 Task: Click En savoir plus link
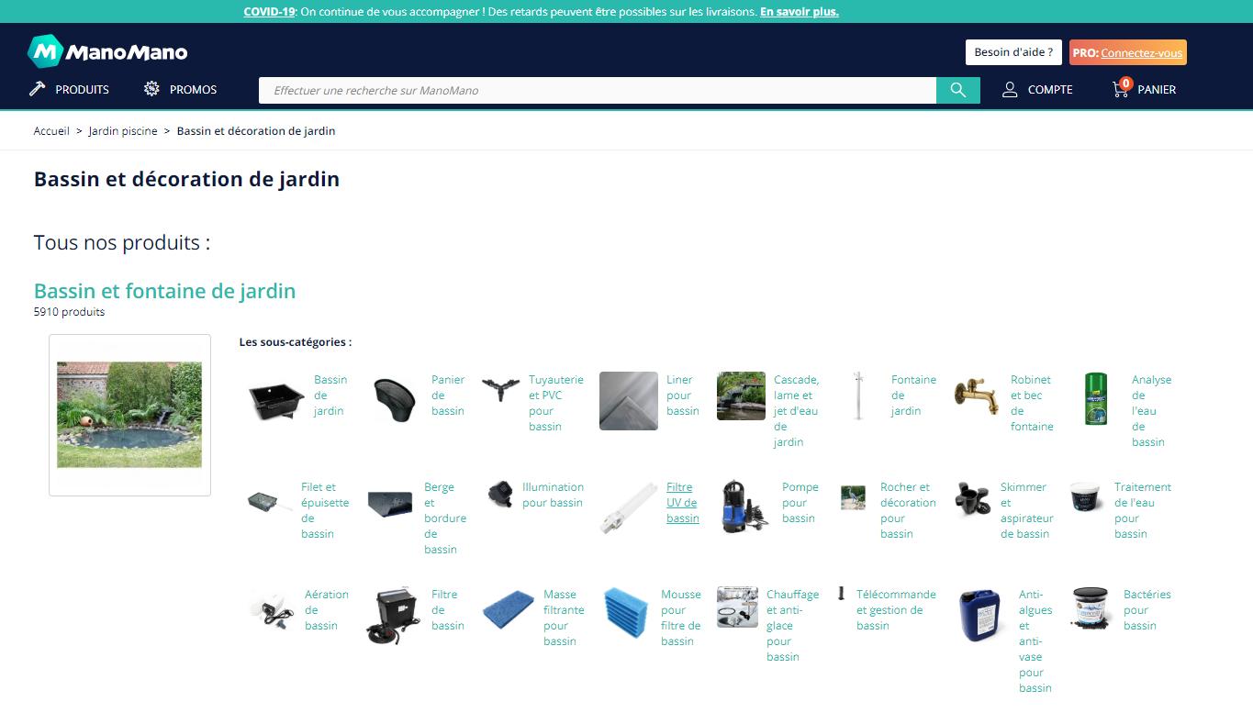[800, 12]
